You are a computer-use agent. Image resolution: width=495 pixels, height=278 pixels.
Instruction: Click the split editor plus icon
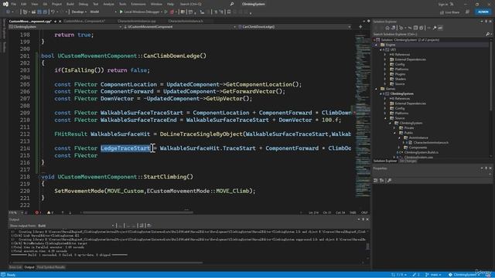pyautogui.click(x=360, y=27)
